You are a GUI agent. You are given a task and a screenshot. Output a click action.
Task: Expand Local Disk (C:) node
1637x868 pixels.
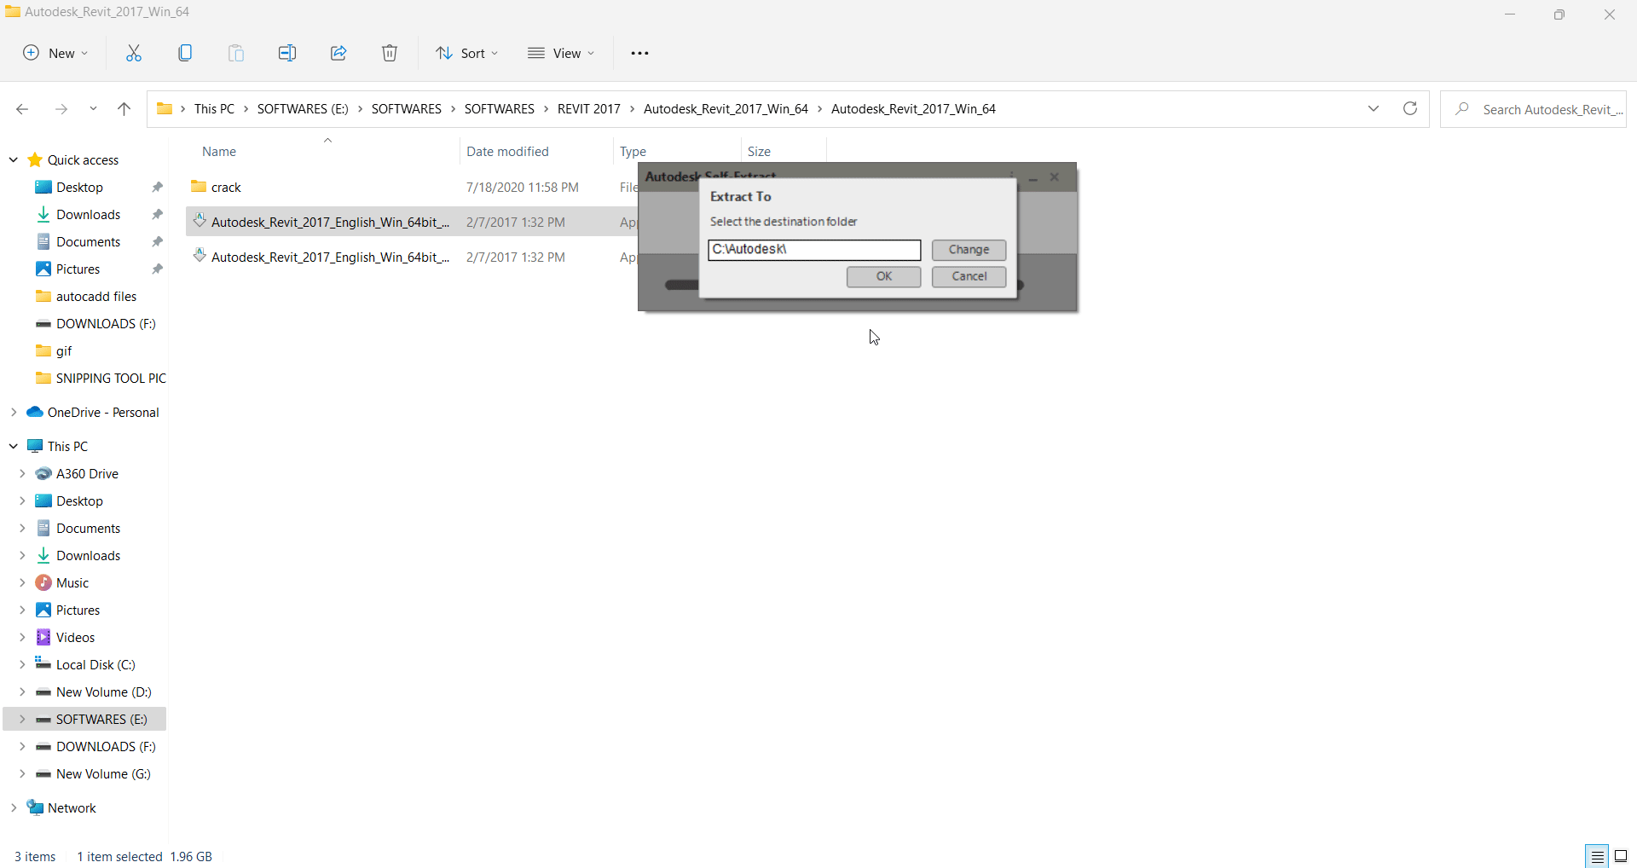pos(22,664)
